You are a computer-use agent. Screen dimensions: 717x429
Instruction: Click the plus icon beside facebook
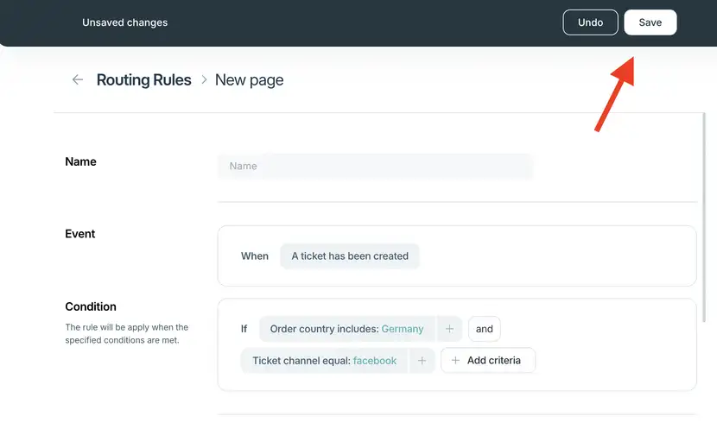422,361
